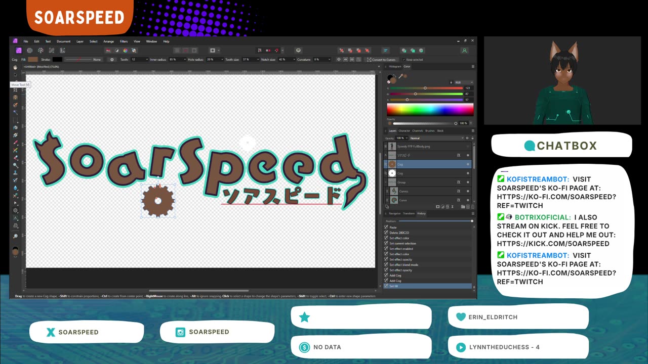The image size is (648, 364).
Task: Open the Inner radius dropdown
Action: [185, 60]
